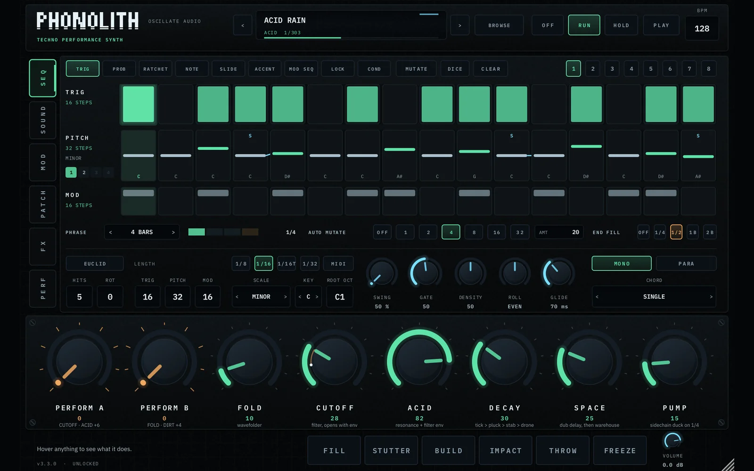Click the resize grip at window corner

[729, 465]
